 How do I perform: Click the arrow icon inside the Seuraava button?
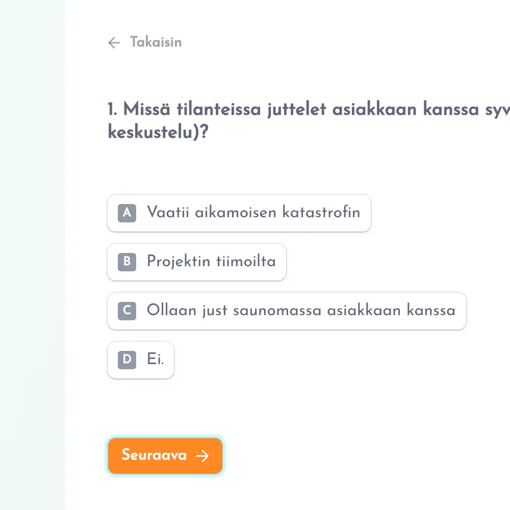tap(203, 455)
